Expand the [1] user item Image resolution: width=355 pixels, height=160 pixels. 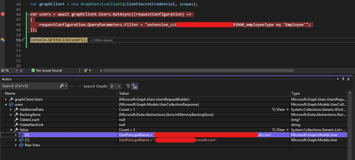pos(16,140)
